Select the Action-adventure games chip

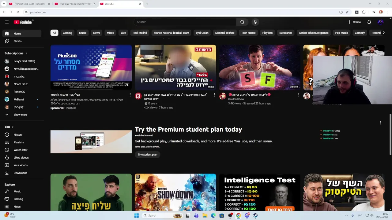click(314, 33)
